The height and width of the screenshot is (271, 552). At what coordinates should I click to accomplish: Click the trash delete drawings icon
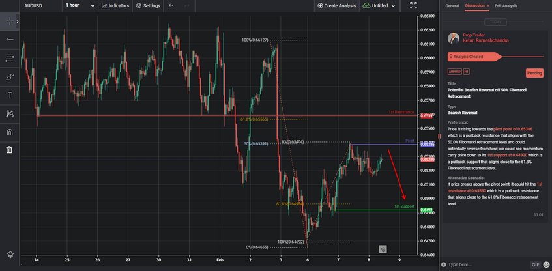(x=10, y=150)
